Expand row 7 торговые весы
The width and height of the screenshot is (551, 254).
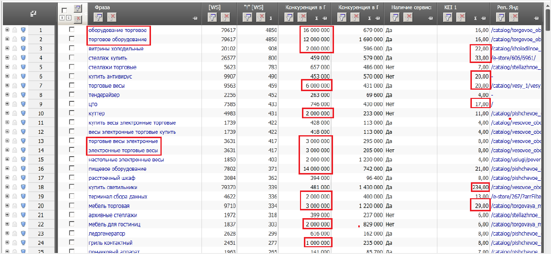point(7,86)
